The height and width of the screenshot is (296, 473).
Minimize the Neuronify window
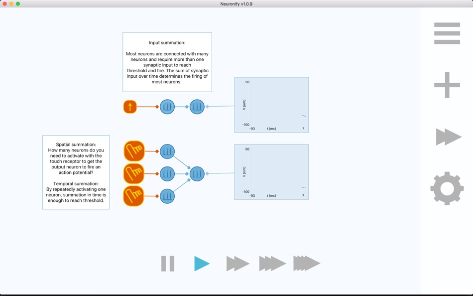tap(11, 3)
